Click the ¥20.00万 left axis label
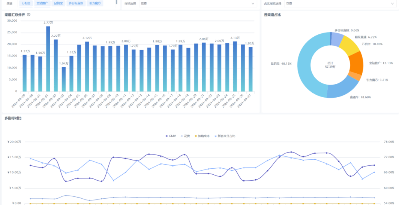 tap(15, 142)
